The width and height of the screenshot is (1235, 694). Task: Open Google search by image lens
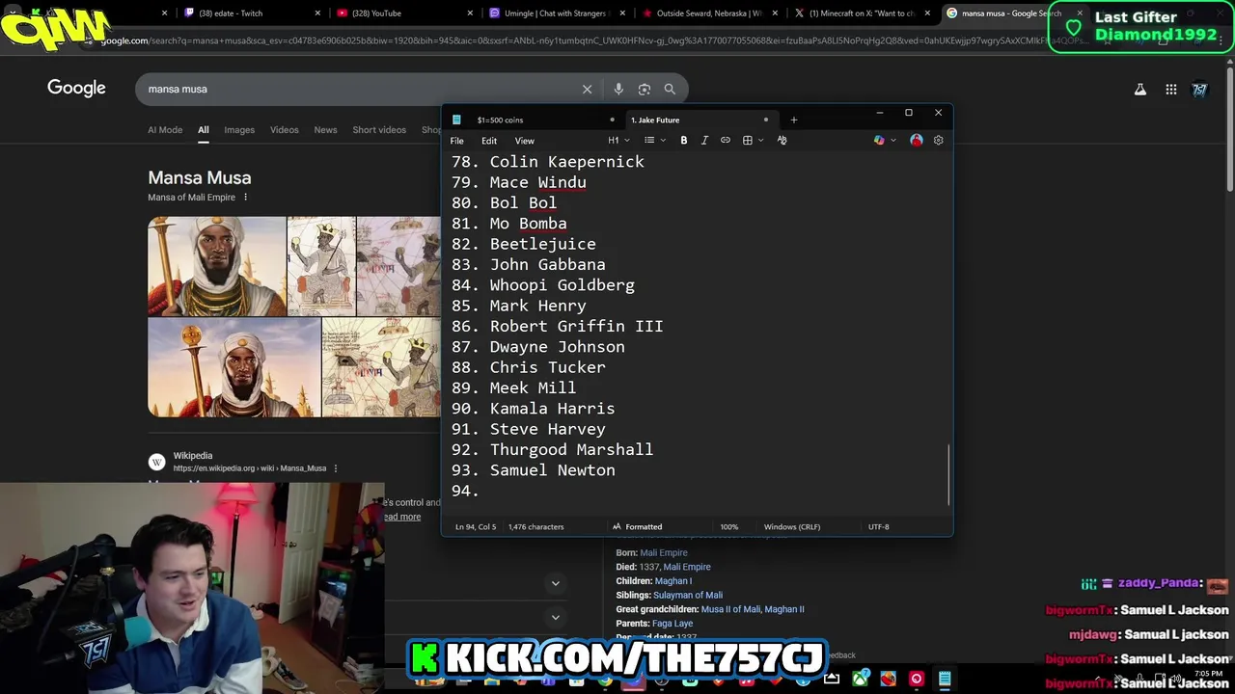pos(645,89)
